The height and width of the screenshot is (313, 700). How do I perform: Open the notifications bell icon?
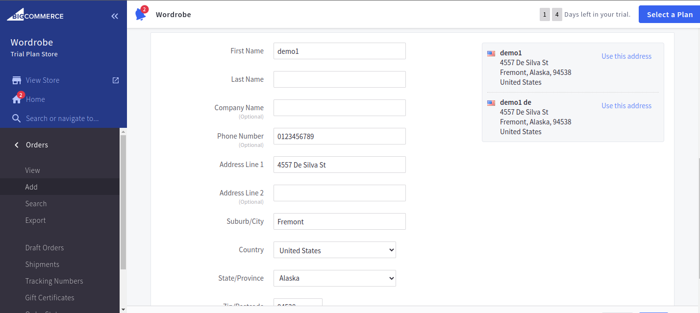[141, 14]
